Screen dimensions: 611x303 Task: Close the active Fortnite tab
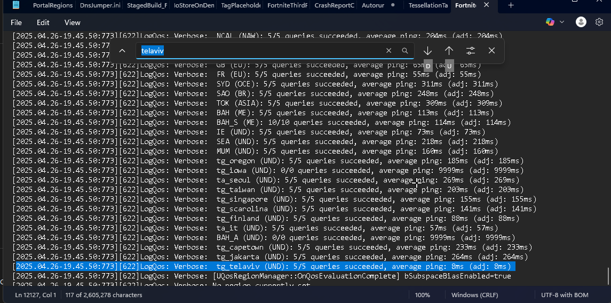(x=486, y=5)
